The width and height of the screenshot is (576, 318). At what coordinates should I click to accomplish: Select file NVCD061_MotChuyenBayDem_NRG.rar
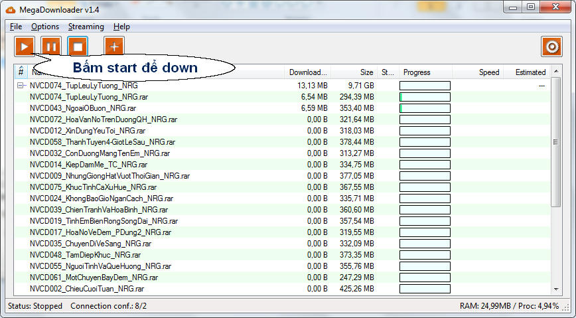(x=94, y=278)
